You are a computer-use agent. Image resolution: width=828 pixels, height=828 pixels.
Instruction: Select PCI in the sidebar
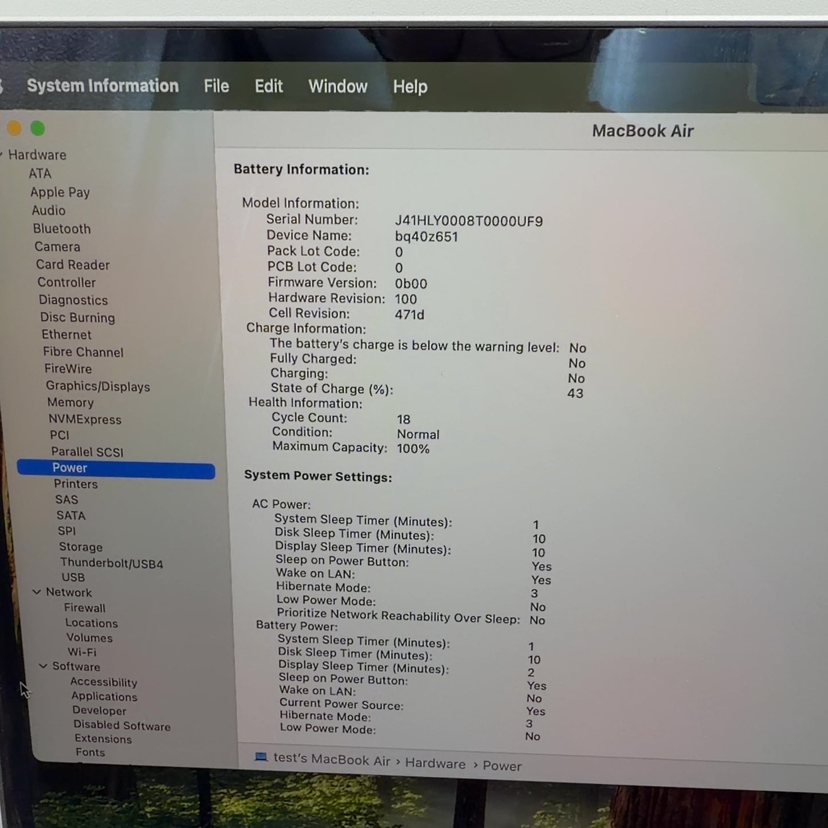click(60, 435)
